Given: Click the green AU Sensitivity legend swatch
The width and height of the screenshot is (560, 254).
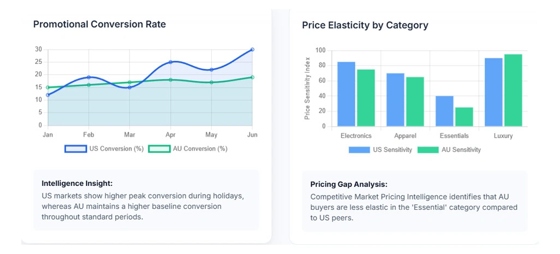Looking at the screenshot, I should tap(428, 150).
